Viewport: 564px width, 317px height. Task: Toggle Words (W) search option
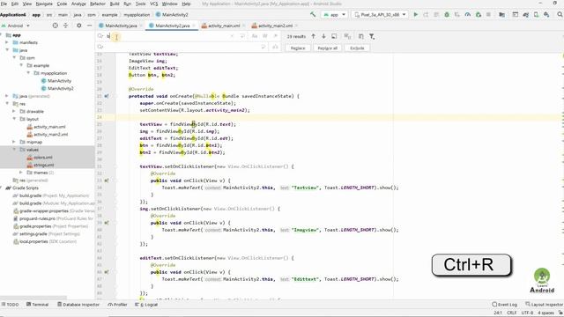pos(265,36)
